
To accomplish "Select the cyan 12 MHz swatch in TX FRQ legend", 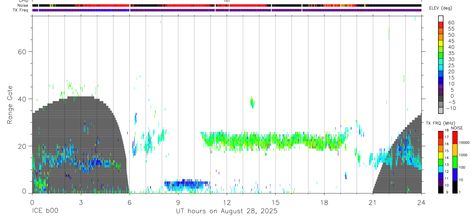I will (440, 168).
